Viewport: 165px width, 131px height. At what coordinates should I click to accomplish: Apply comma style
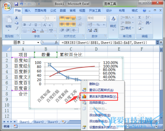coord(104,25)
